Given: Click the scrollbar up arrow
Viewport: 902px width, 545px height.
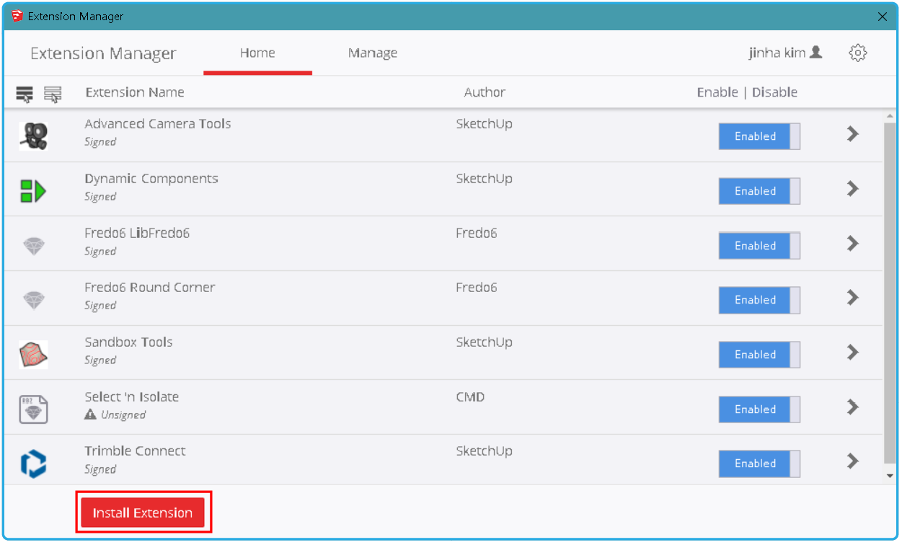Looking at the screenshot, I should point(890,116).
